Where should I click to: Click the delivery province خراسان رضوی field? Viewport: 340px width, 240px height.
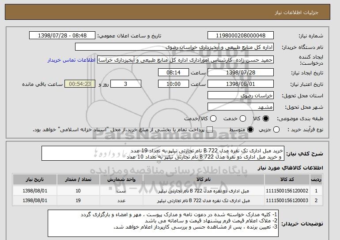pyautogui.click(x=241, y=96)
